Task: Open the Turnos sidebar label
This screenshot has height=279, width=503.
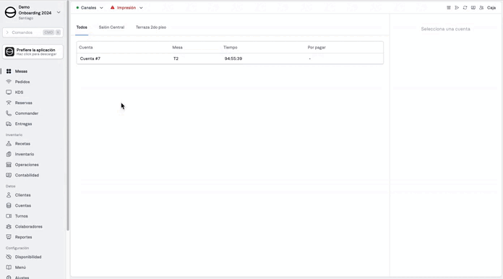Action: coord(21,216)
